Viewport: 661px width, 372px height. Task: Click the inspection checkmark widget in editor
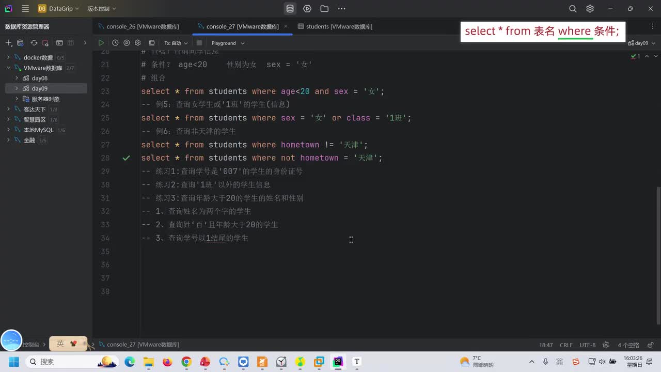636,56
